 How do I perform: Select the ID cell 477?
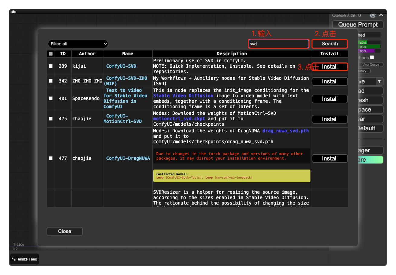[63, 158]
